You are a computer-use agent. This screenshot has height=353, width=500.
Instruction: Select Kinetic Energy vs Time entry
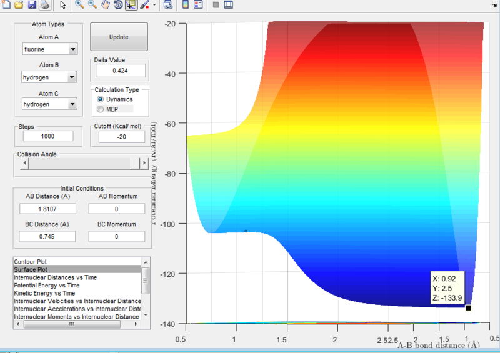point(44,293)
